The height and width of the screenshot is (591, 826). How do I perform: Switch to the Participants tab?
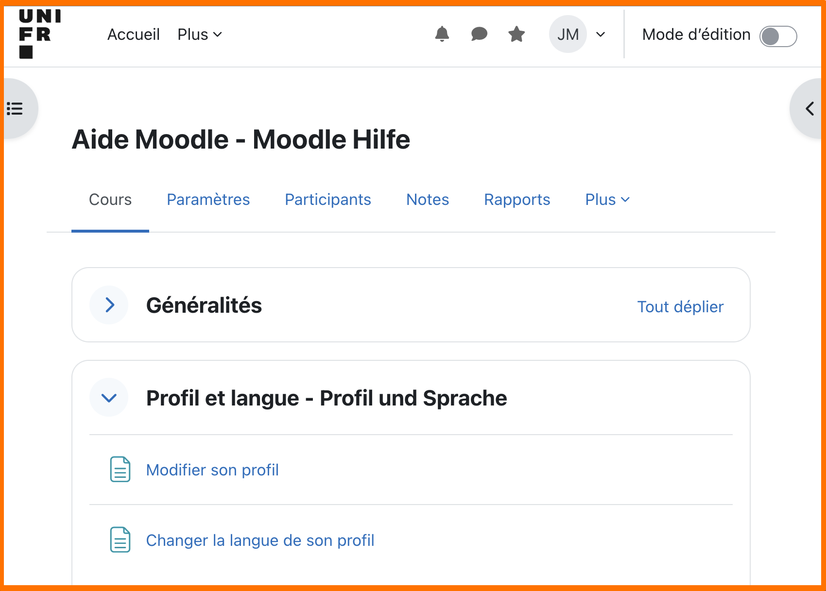(x=327, y=199)
